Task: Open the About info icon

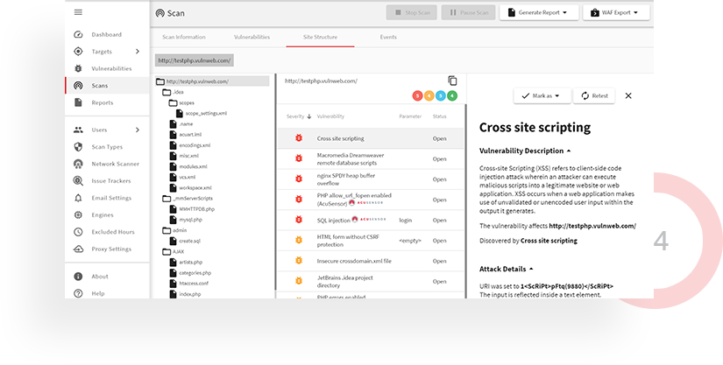Action: tap(78, 277)
